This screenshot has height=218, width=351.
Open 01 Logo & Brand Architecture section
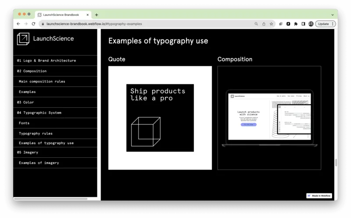tap(55, 61)
